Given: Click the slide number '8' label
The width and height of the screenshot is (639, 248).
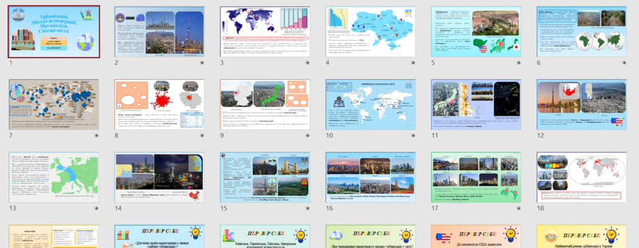Looking at the screenshot, I should pos(116,136).
